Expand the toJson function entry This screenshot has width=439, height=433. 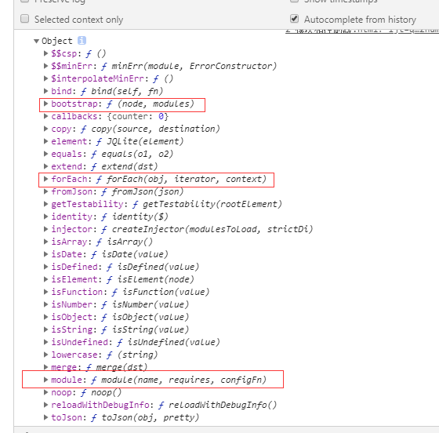point(46,417)
